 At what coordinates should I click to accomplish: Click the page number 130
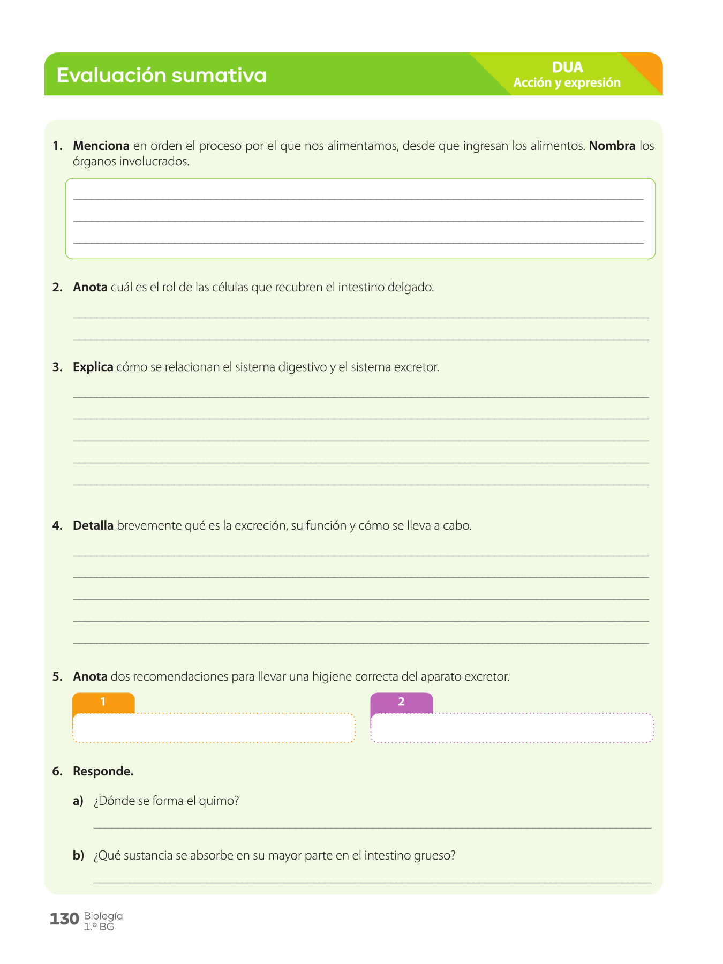(64, 919)
